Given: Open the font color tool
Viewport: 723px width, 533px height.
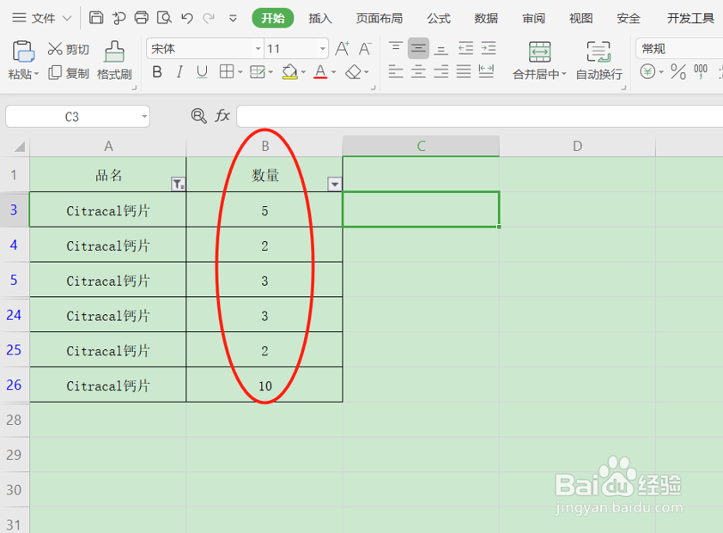Looking at the screenshot, I should click(x=320, y=72).
